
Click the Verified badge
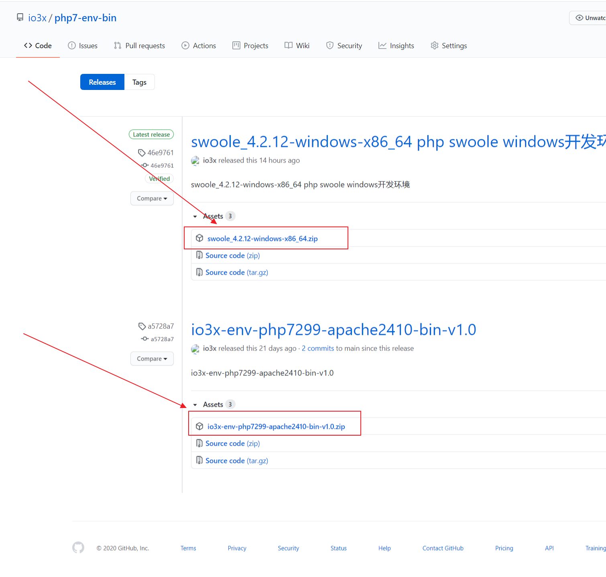[159, 179]
